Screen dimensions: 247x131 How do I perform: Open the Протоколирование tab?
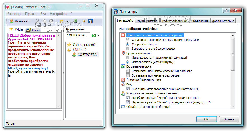tap(174, 21)
